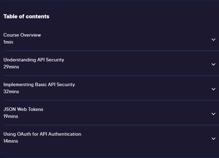Select the Course Overview module title
This screenshot has width=219, height=158.
pos(22,35)
